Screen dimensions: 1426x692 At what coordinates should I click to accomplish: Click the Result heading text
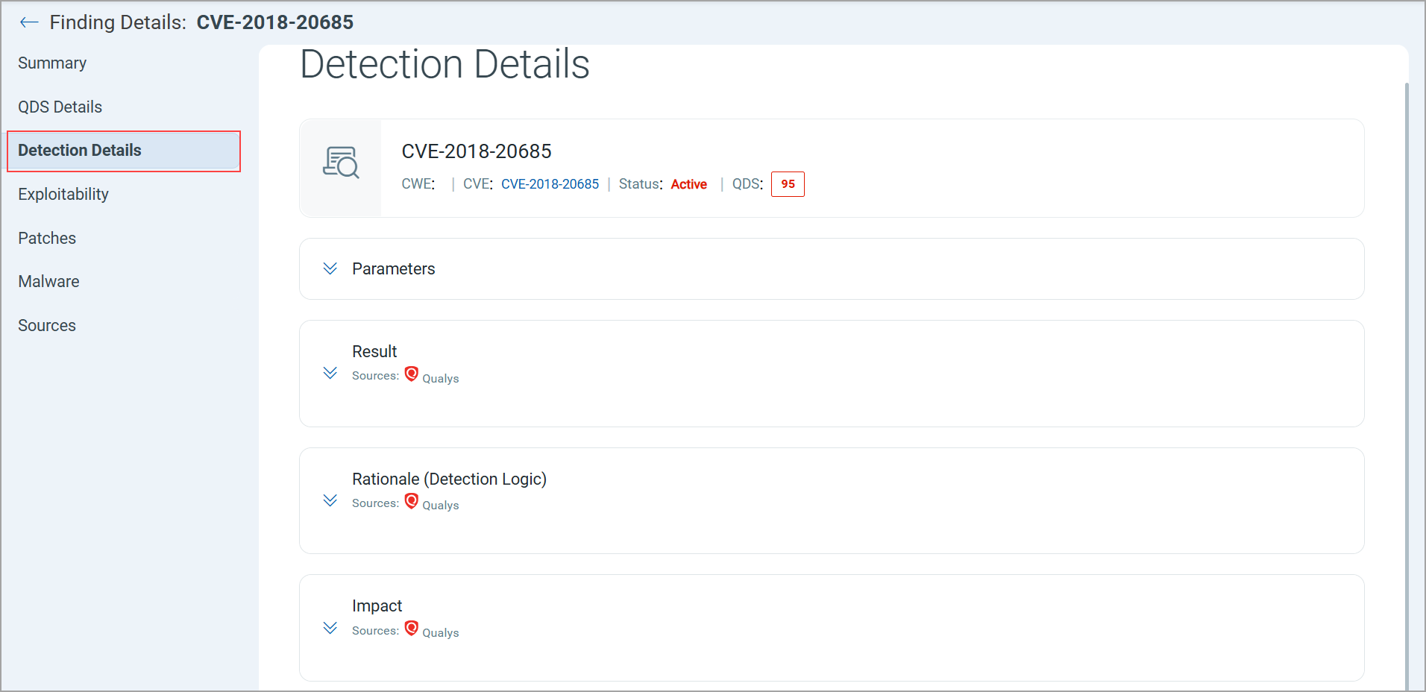[x=374, y=351]
